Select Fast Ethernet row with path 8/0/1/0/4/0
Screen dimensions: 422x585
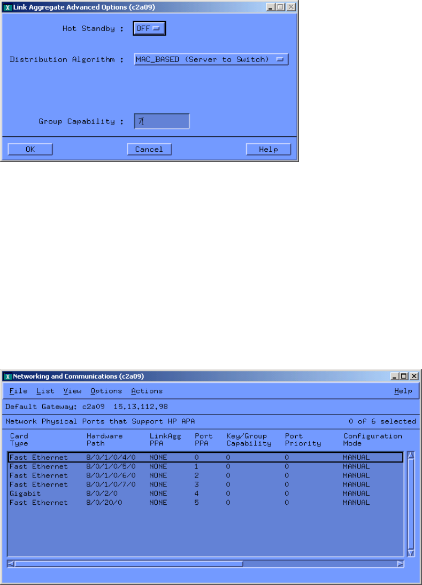click(205, 457)
